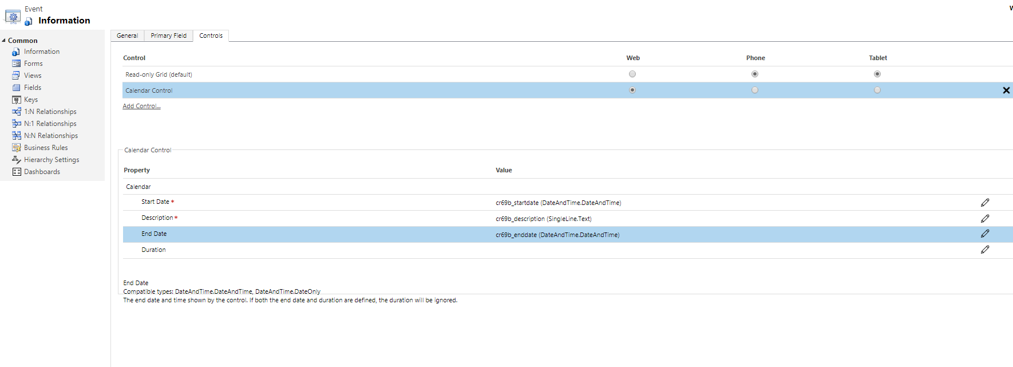Click the Business Rules icon

[x=17, y=148]
